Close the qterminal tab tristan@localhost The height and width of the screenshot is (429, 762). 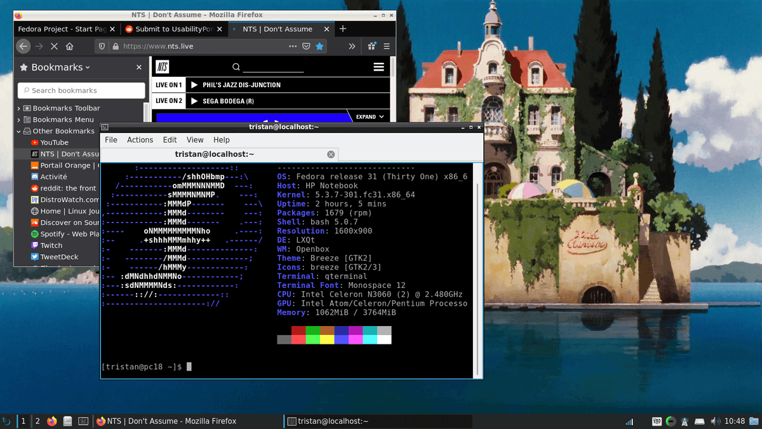click(x=331, y=154)
